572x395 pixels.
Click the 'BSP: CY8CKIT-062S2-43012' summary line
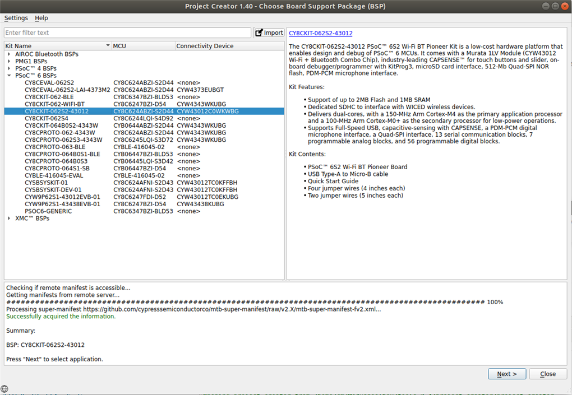[45, 345]
